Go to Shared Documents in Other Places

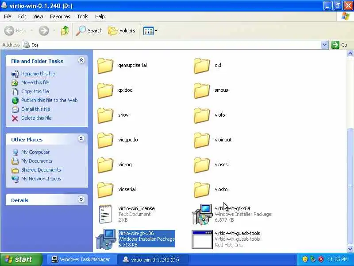41,170
